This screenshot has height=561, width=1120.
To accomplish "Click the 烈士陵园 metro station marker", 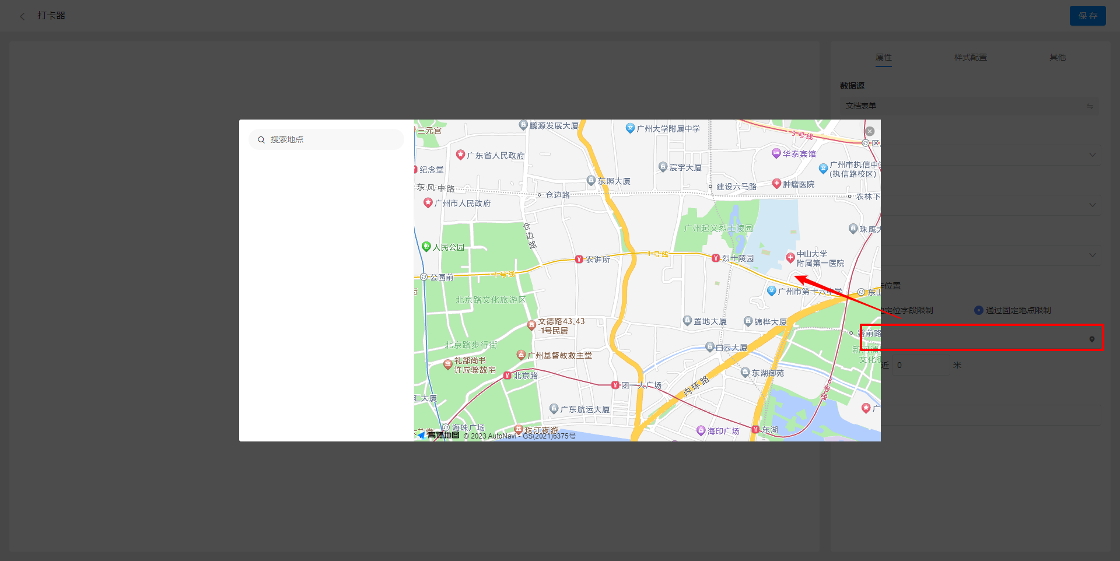I will coord(716,257).
